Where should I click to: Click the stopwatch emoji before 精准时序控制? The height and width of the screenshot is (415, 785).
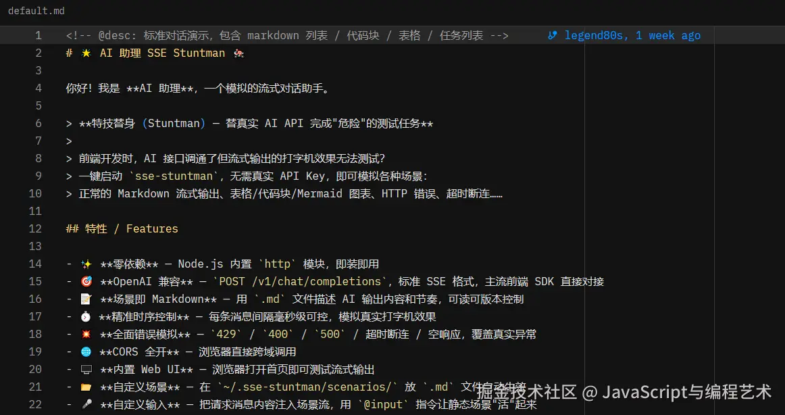[86, 317]
